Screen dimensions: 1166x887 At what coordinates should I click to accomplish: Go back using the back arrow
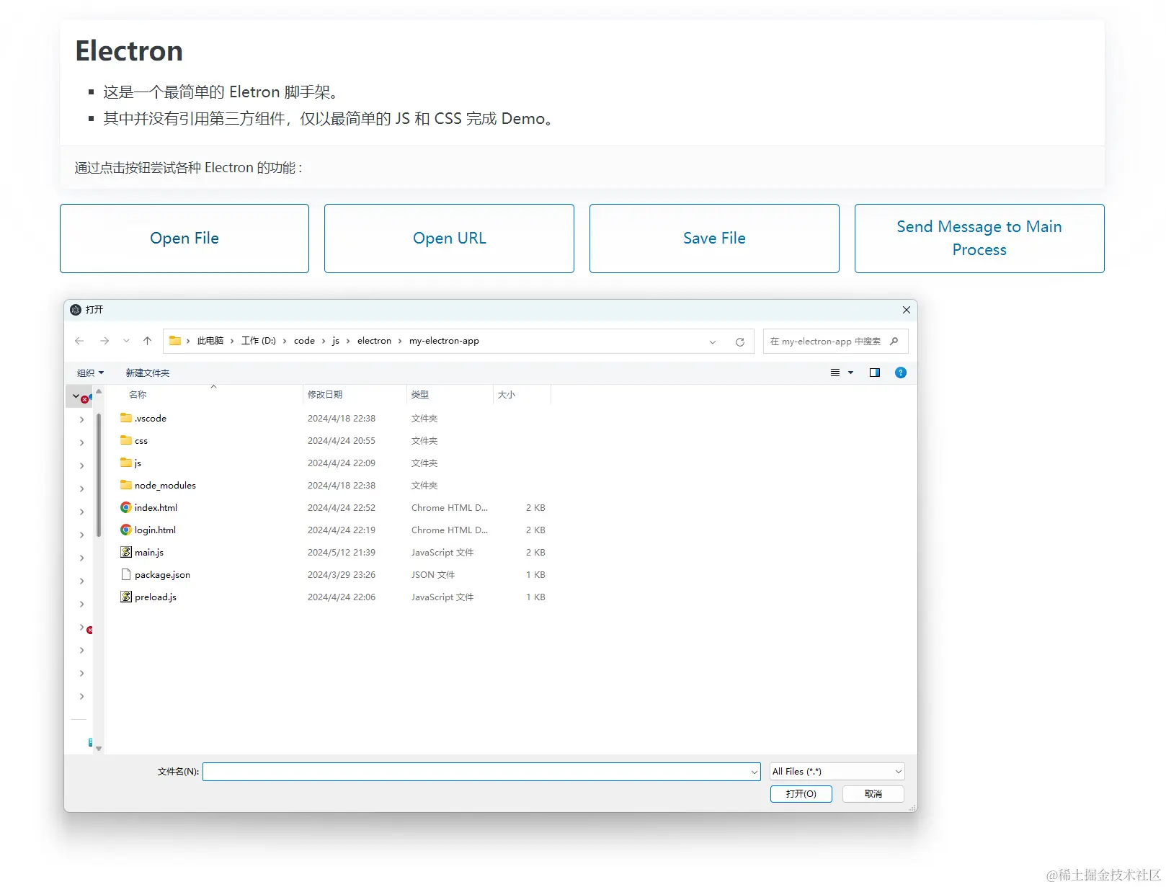79,341
